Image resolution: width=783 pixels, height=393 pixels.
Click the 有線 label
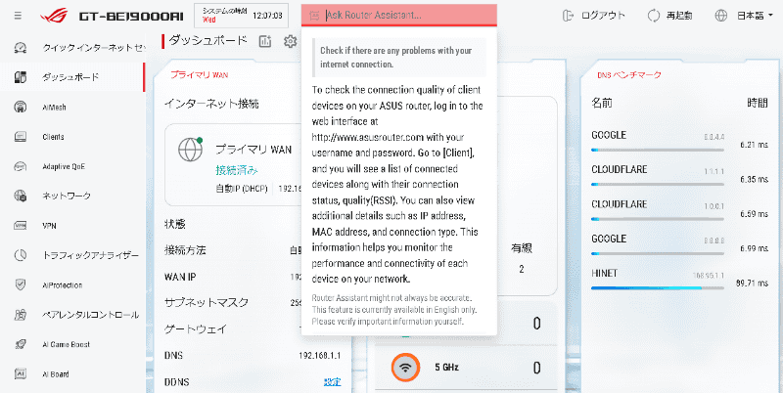[x=522, y=248]
